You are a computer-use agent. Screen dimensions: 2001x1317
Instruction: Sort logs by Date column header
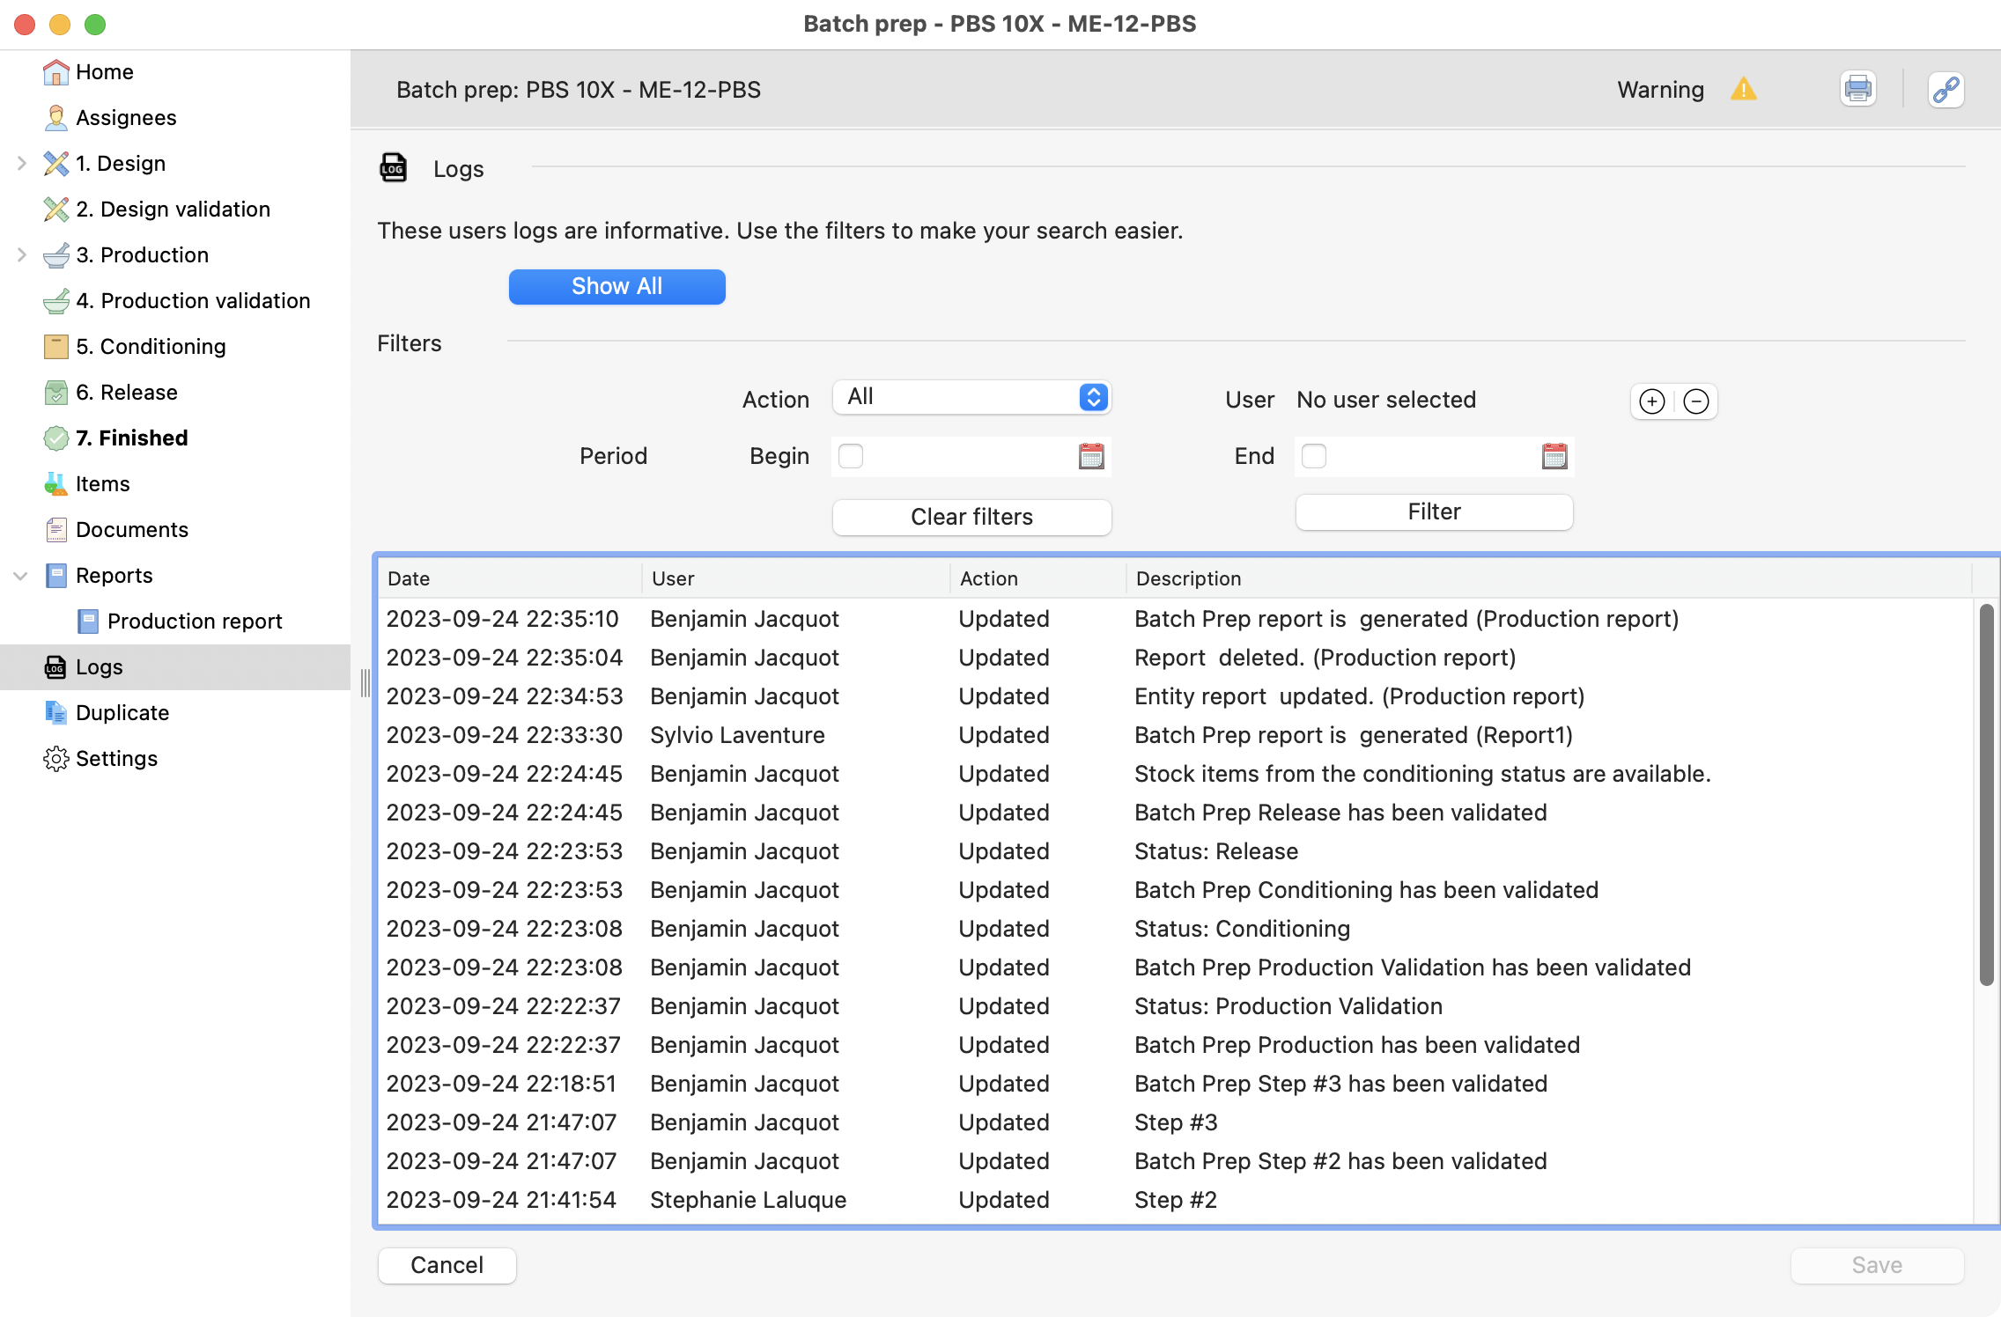coord(511,578)
